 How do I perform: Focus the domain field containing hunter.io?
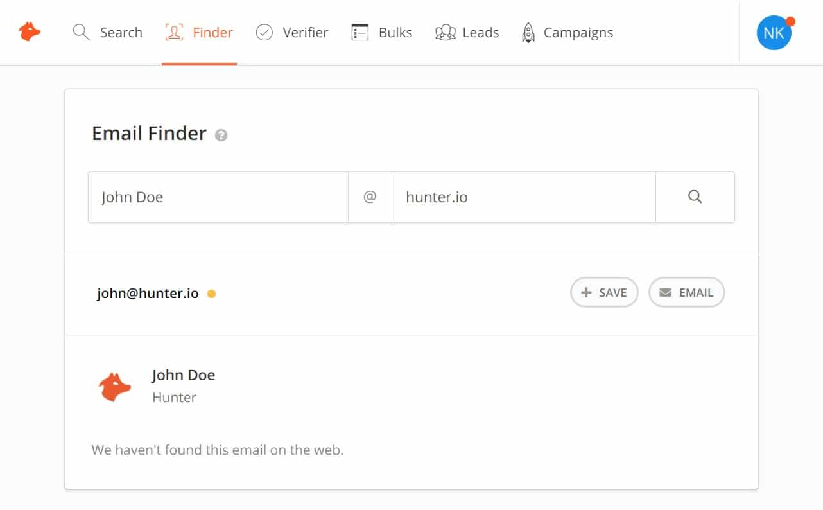(x=524, y=197)
